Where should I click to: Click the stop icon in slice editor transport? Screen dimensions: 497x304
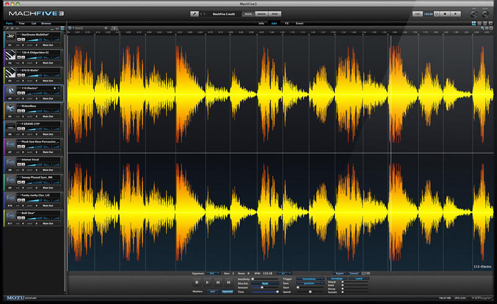click(x=196, y=282)
